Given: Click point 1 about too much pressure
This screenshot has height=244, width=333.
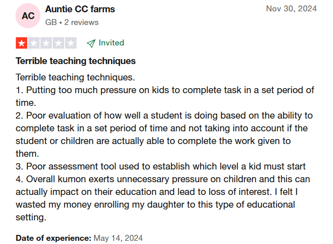Looking at the screenshot, I should [x=165, y=90].
